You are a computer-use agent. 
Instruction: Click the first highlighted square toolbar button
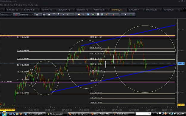click(44, 15)
